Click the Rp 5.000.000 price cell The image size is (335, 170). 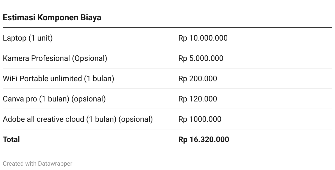(x=201, y=58)
